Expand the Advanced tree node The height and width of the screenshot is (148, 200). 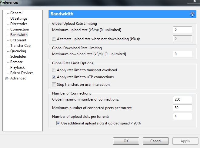pos(7,79)
